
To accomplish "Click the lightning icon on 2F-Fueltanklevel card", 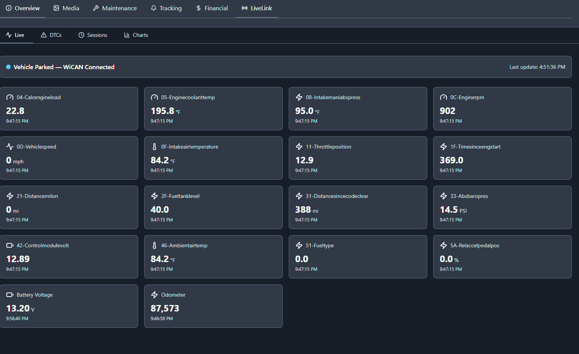I will click(x=154, y=196).
